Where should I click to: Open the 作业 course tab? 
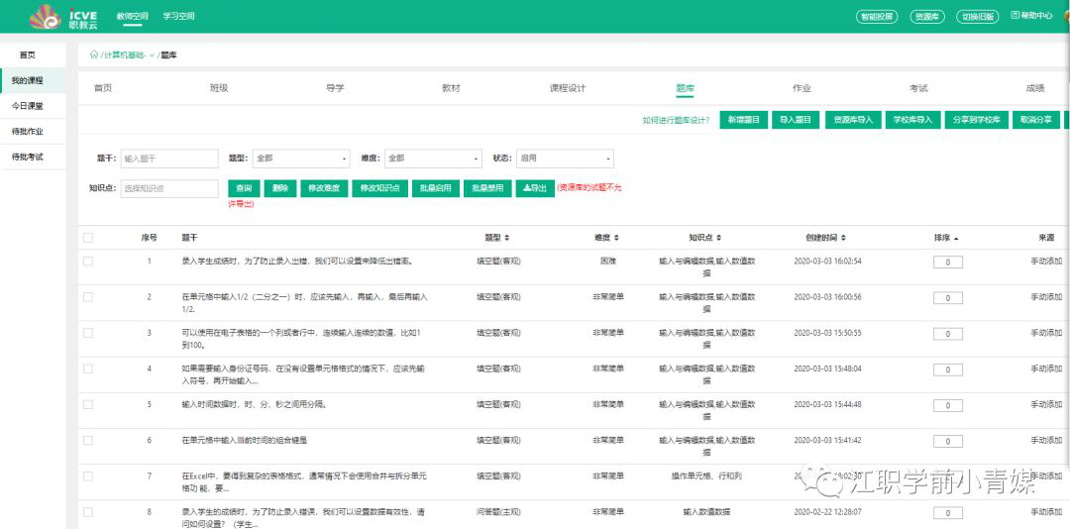[802, 88]
